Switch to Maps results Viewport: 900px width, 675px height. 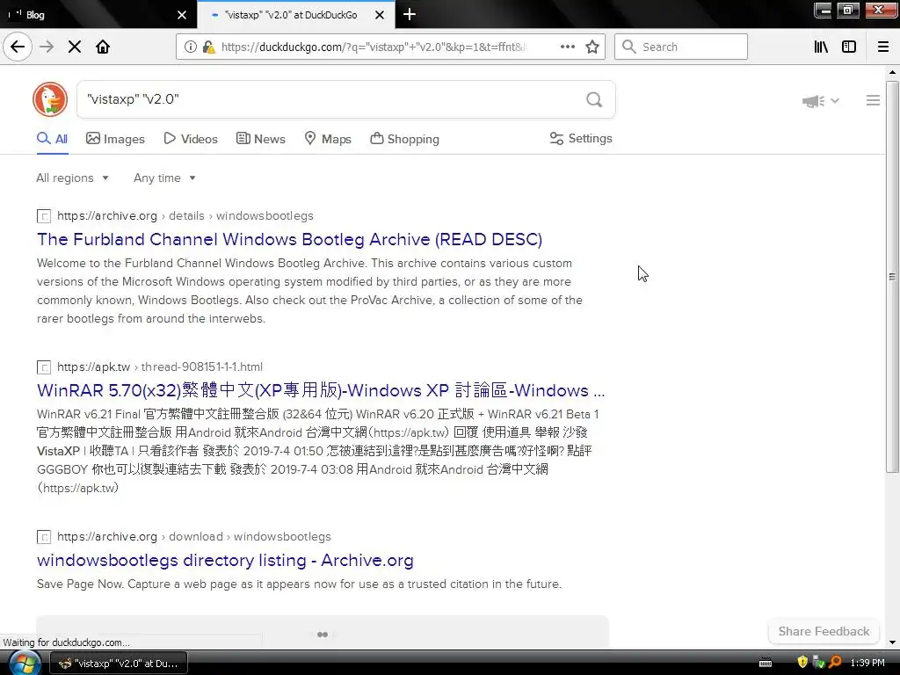tap(328, 138)
